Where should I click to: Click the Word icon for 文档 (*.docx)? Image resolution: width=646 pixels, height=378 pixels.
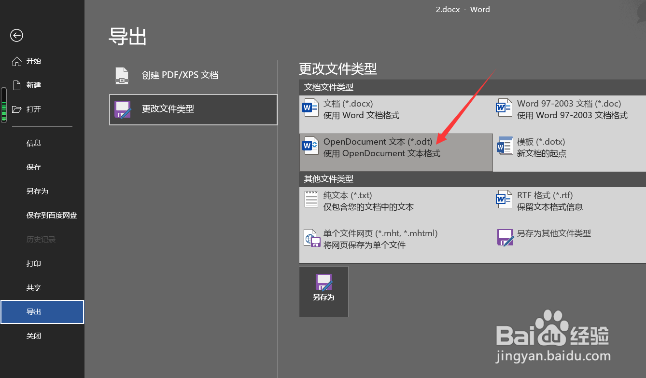point(310,108)
